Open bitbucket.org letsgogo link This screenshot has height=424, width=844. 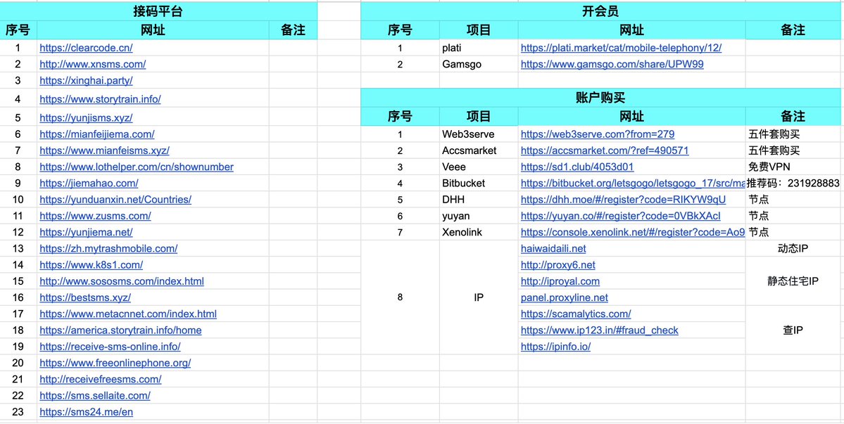(633, 183)
